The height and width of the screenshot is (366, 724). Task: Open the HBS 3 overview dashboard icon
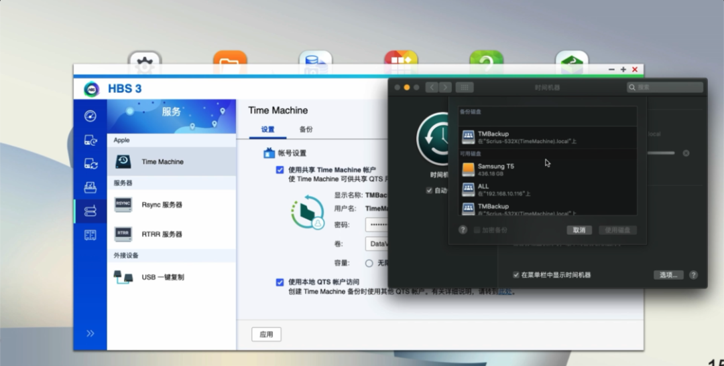pyautogui.click(x=90, y=116)
